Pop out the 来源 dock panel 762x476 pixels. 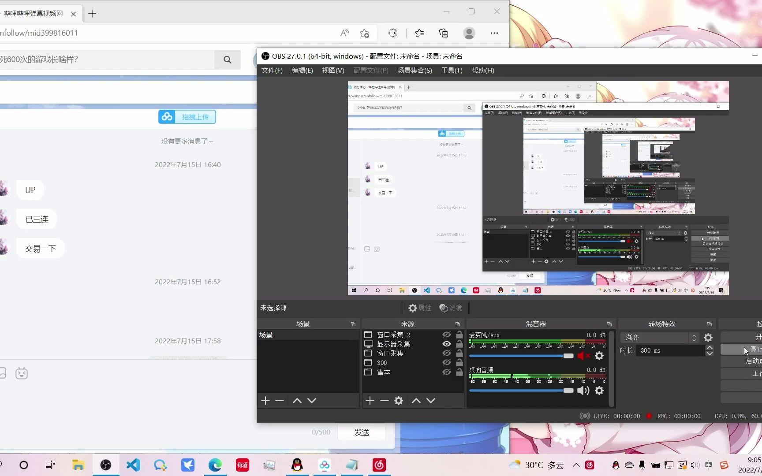(458, 324)
